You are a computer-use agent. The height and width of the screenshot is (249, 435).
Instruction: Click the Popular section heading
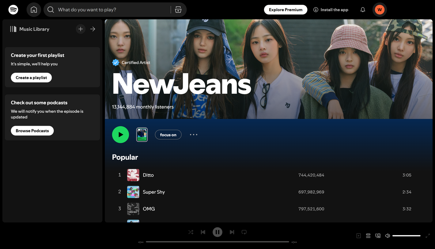pyautogui.click(x=125, y=157)
